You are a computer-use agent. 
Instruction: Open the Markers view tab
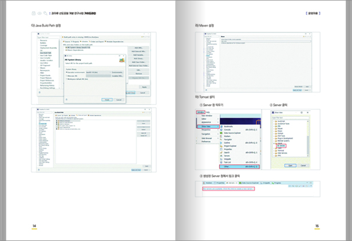pyautogui.click(x=208, y=183)
